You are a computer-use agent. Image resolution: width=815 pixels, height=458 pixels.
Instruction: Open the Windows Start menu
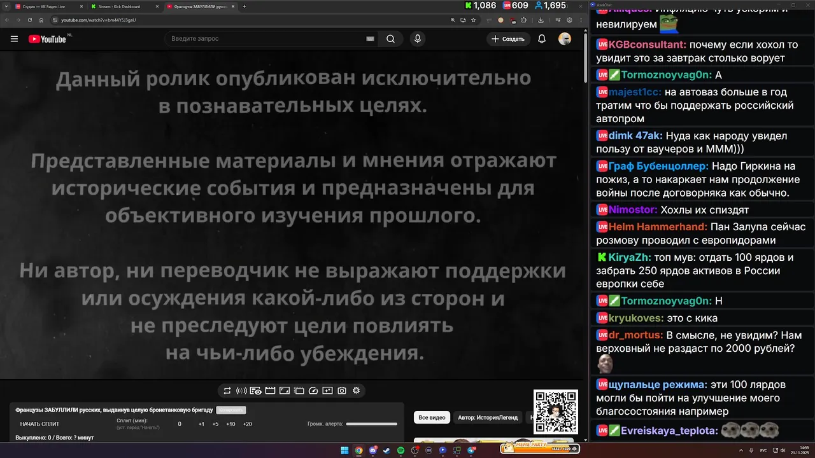(x=344, y=450)
